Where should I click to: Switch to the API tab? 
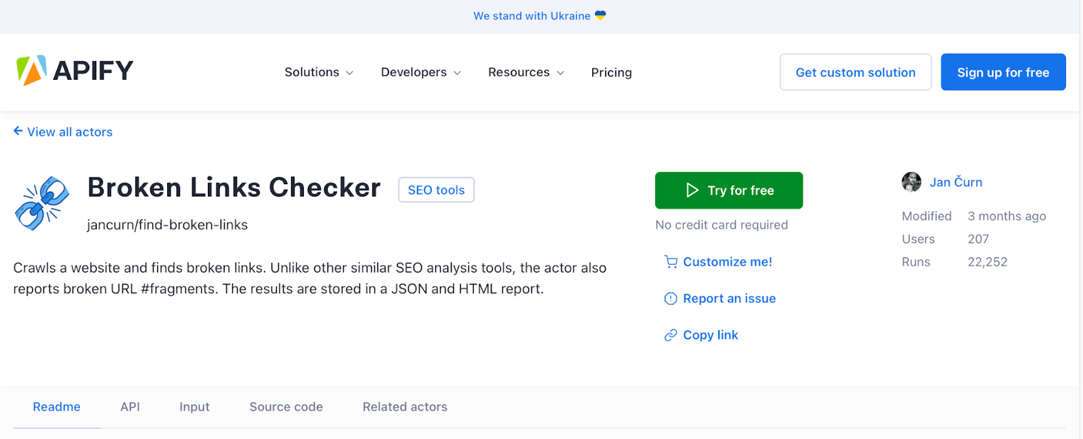pyautogui.click(x=130, y=407)
